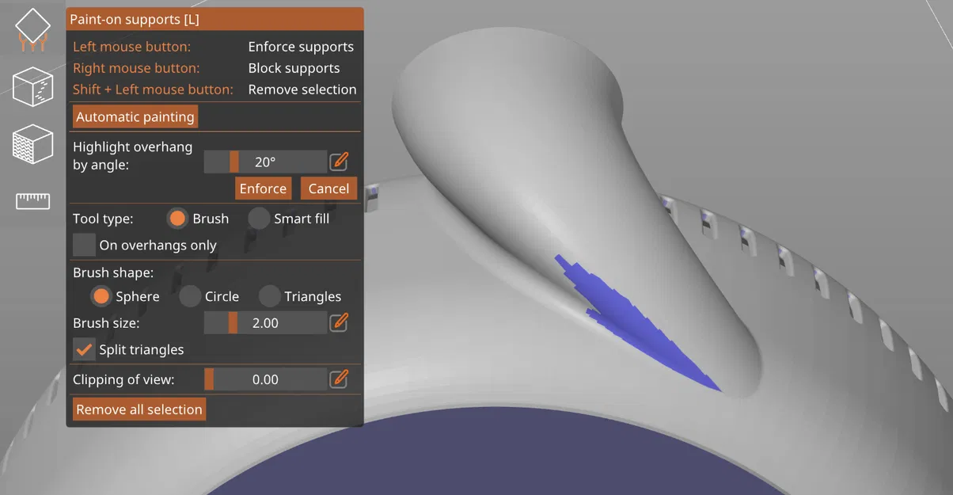This screenshot has height=495, width=953.
Task: Edit the Brush size value
Action: point(339,322)
